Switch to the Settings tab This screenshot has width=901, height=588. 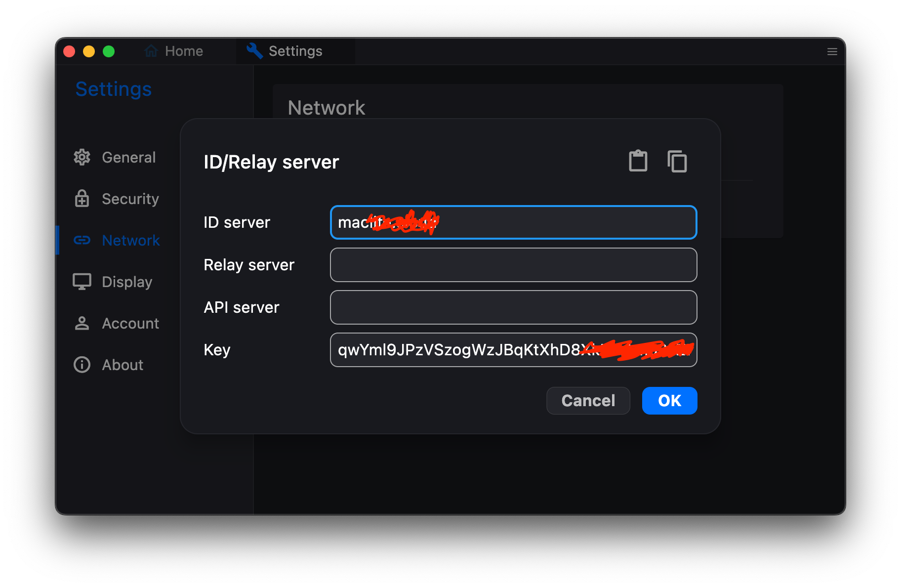295,51
